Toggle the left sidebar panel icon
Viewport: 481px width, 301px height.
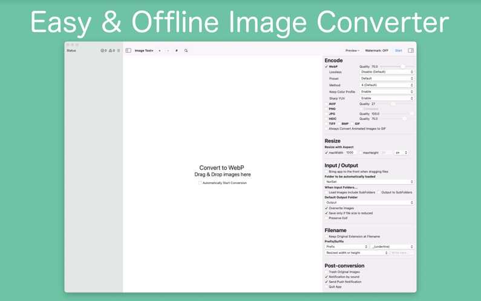click(128, 51)
